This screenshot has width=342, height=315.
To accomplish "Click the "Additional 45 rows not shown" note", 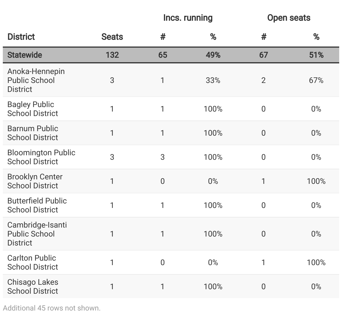I will click(52, 308).
